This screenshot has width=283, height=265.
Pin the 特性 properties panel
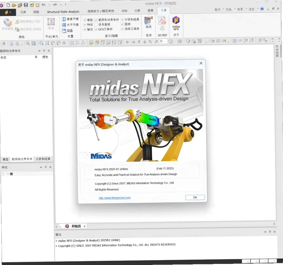point(46,167)
